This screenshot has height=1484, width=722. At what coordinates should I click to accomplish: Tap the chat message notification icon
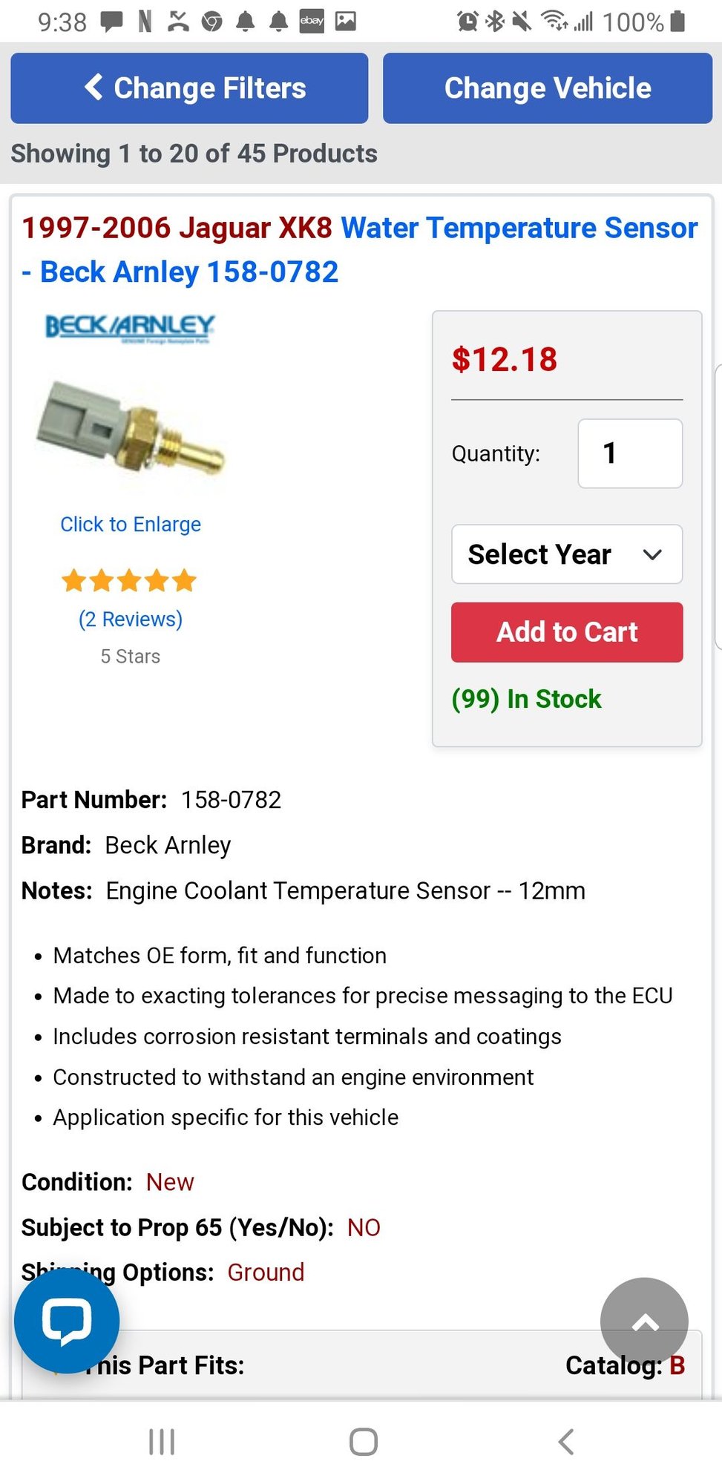(x=112, y=22)
